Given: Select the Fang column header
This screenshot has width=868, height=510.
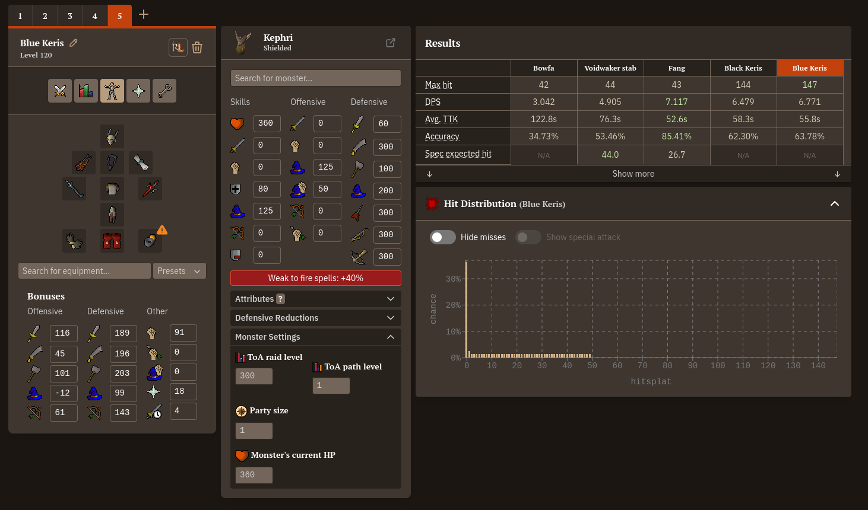Looking at the screenshot, I should tap(676, 68).
